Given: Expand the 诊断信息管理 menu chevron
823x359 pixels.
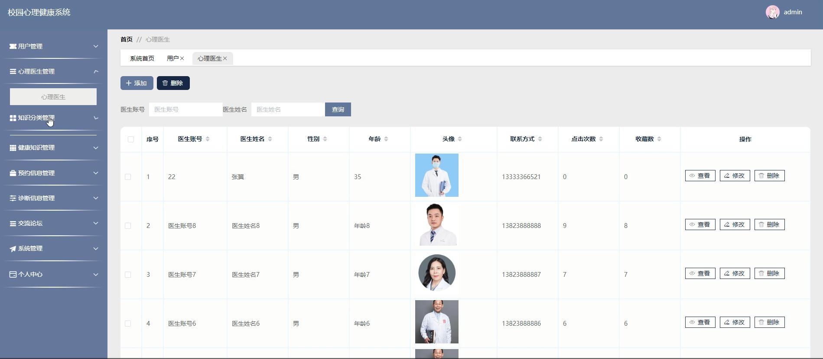Looking at the screenshot, I should 96,198.
